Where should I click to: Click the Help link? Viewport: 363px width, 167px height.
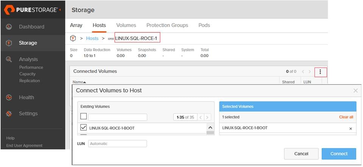10,138
